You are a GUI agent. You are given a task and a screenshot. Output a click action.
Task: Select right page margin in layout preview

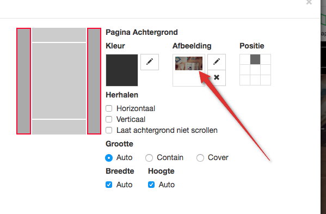pos(94,81)
